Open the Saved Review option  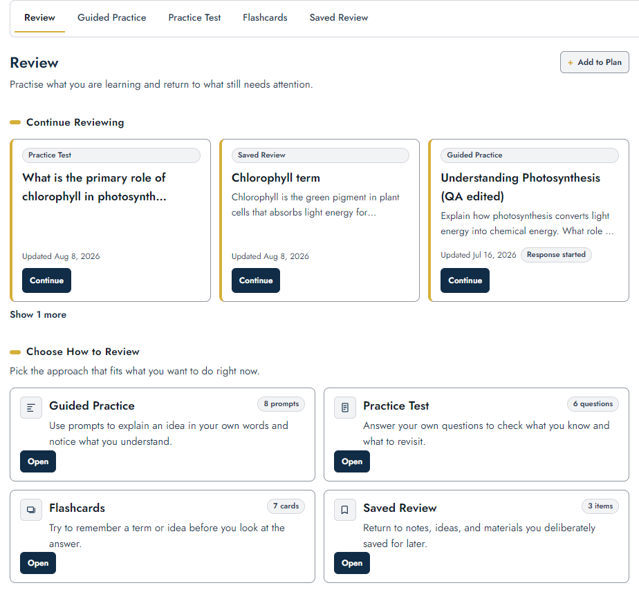point(352,563)
